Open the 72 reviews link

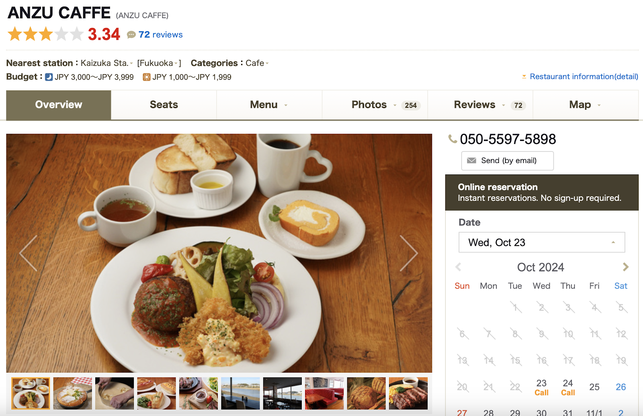160,35
